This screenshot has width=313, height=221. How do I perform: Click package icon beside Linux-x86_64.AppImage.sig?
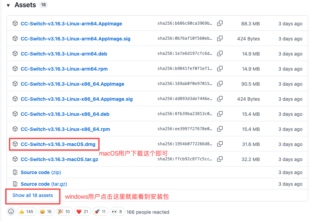coord(15,99)
